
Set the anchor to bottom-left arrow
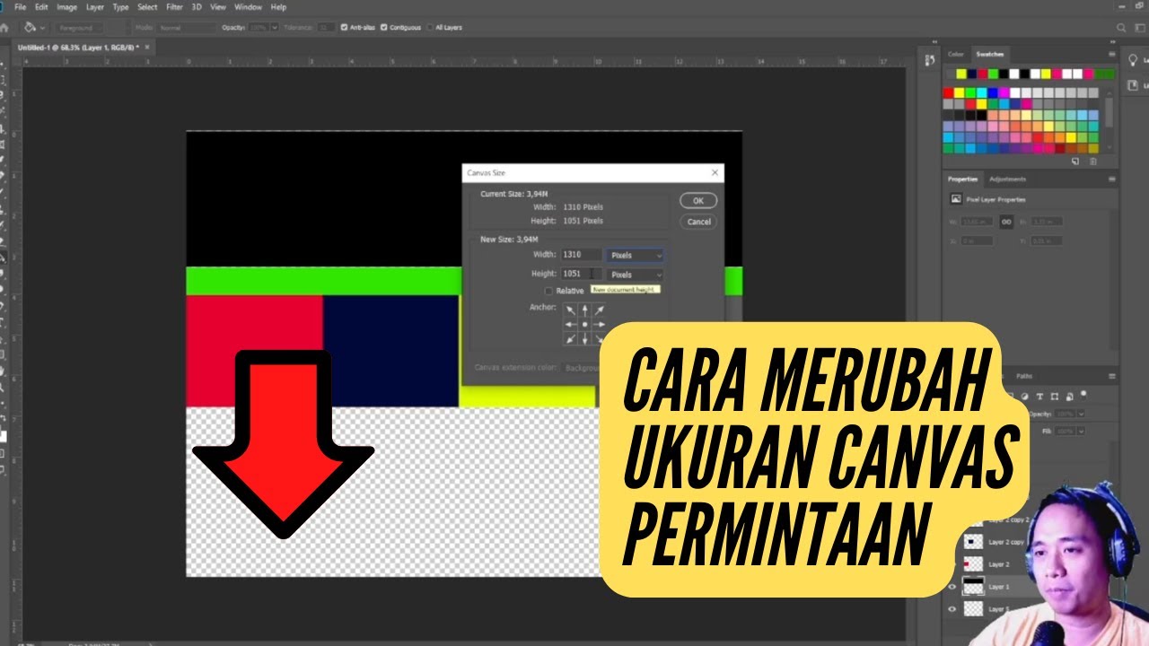[x=571, y=339]
